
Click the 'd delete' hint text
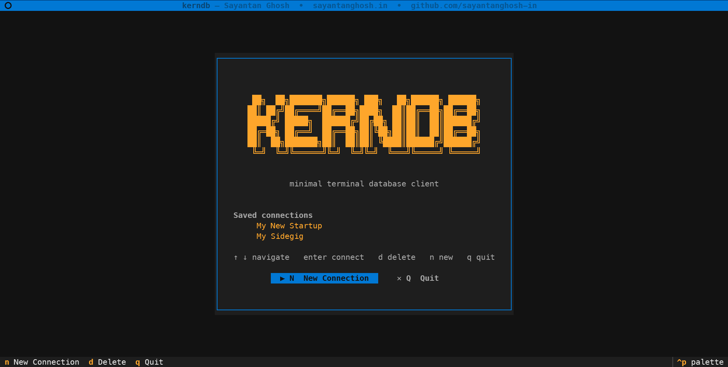pos(397,257)
